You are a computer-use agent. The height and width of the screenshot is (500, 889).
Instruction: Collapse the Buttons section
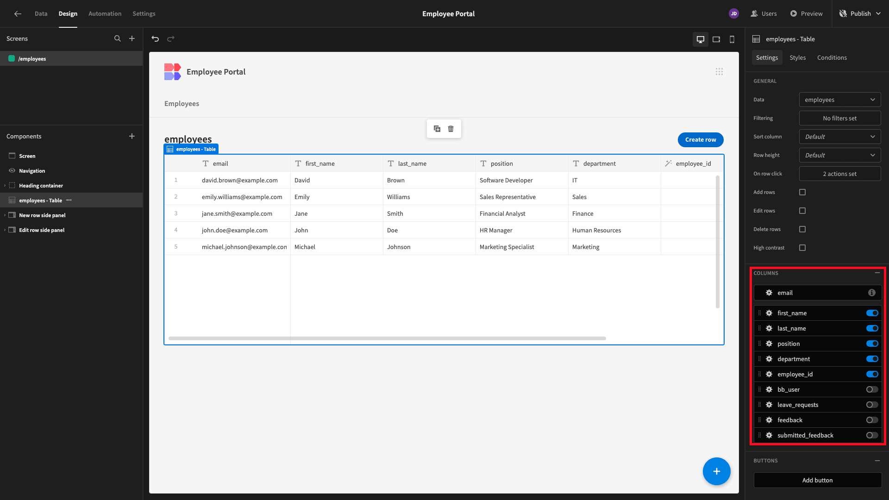pos(877,461)
